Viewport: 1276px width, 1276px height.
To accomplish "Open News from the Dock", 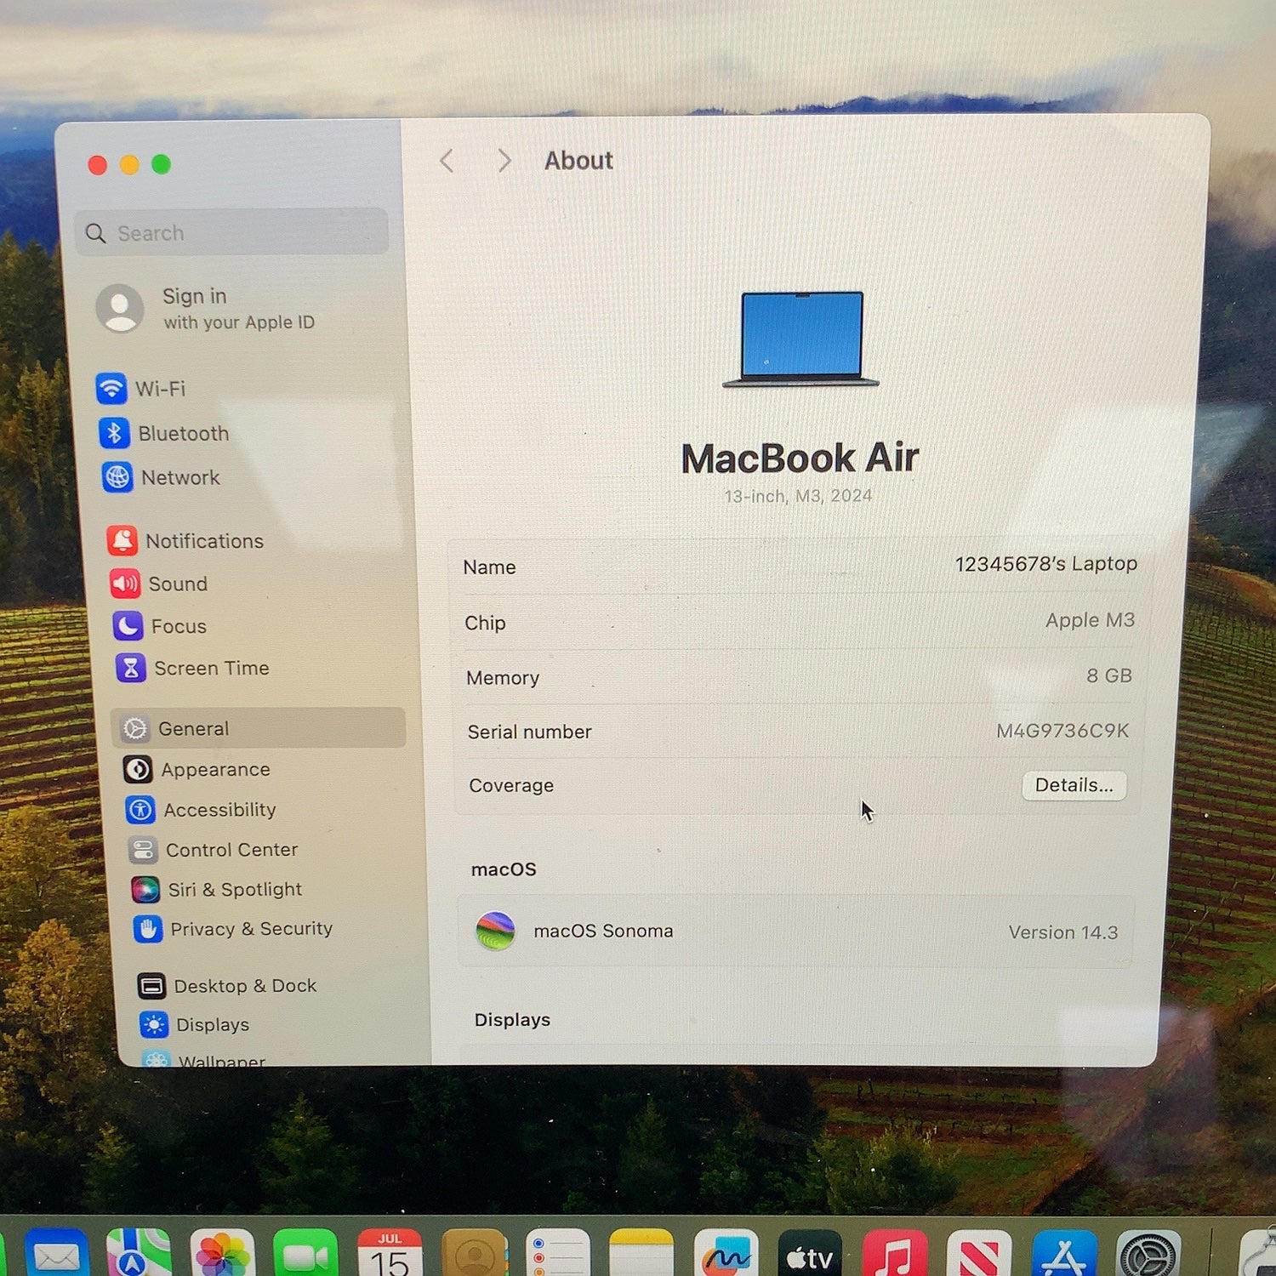I will pos(979,1255).
